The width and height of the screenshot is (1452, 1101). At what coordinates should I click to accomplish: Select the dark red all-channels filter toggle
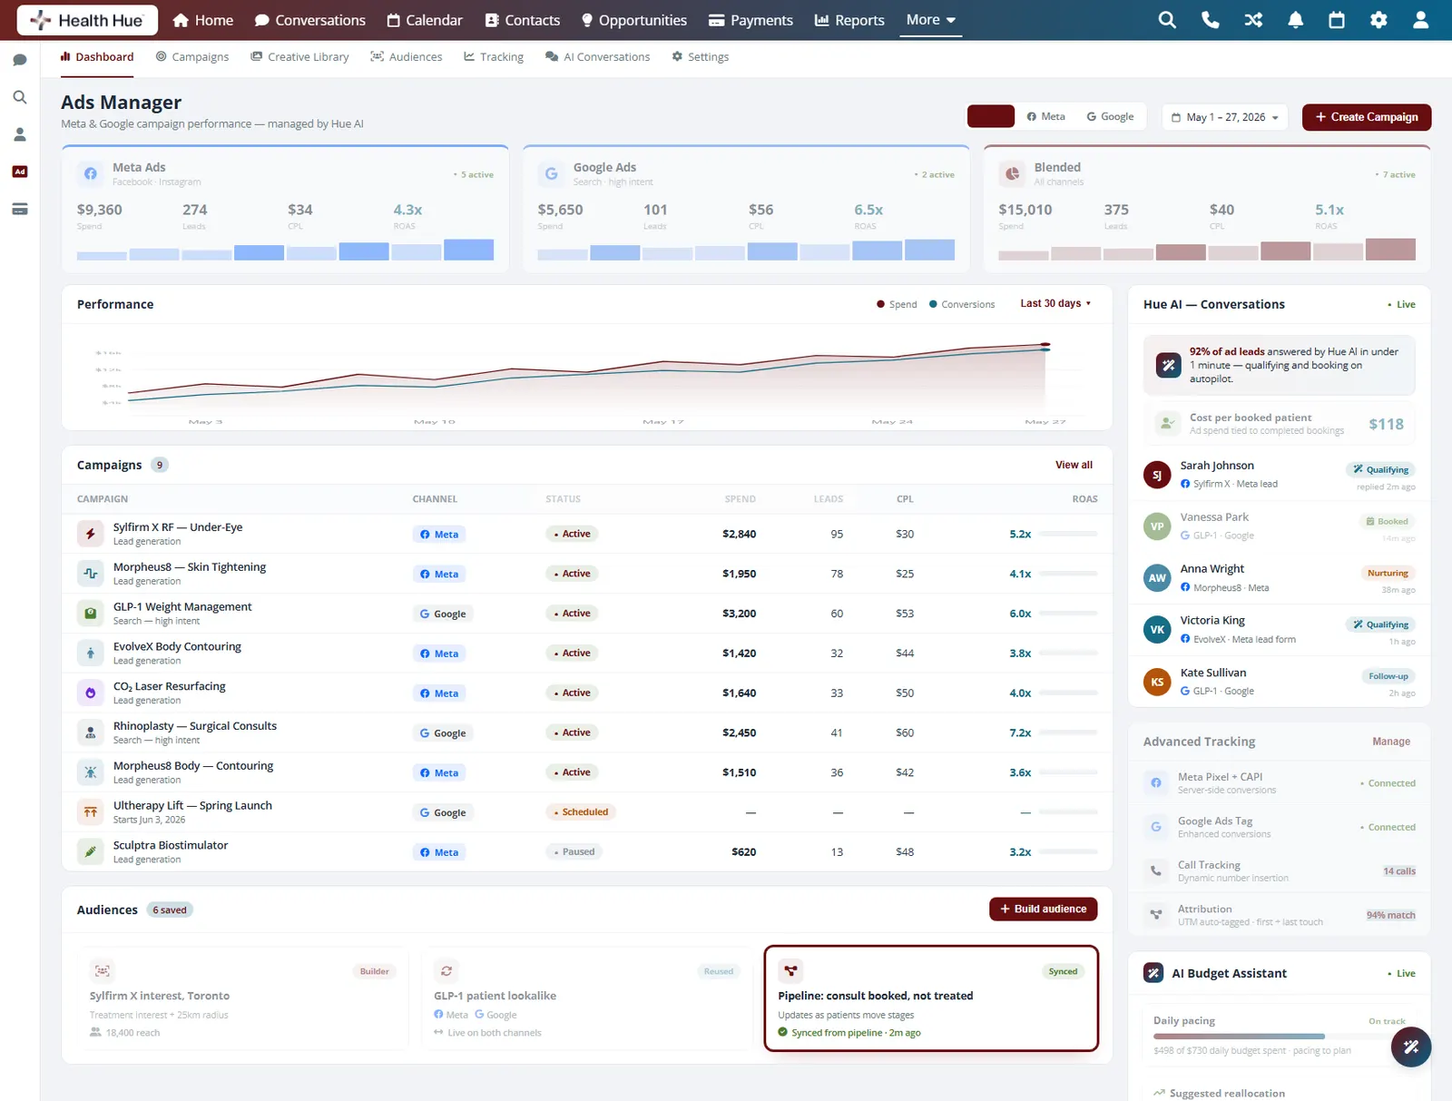tap(991, 116)
